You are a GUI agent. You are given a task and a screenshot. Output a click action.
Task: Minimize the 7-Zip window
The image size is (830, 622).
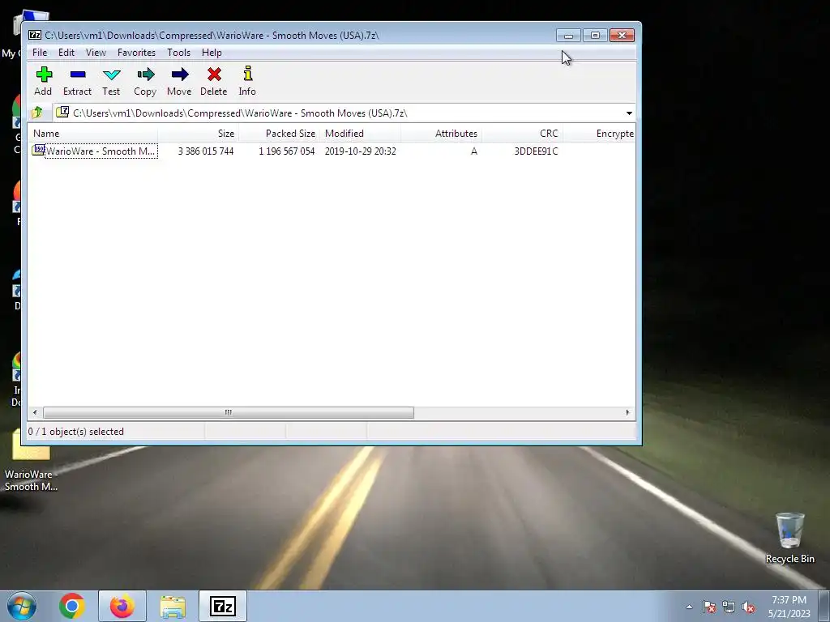coord(568,36)
